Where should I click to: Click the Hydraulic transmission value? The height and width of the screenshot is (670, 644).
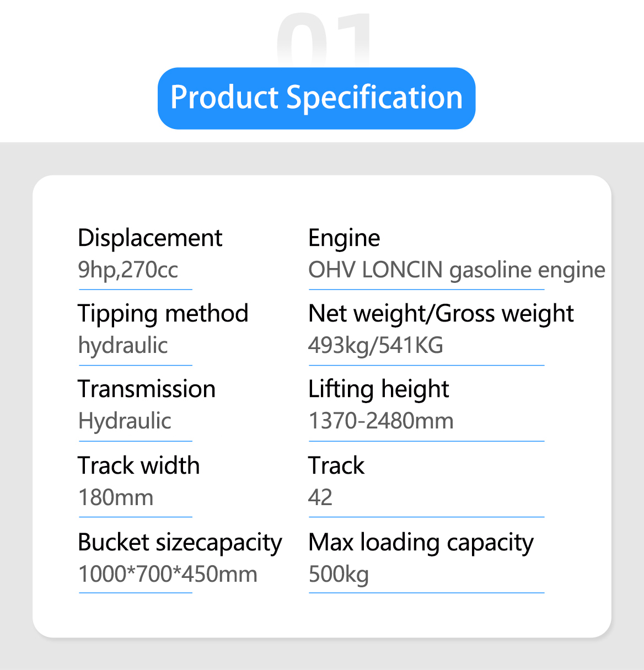point(125,421)
